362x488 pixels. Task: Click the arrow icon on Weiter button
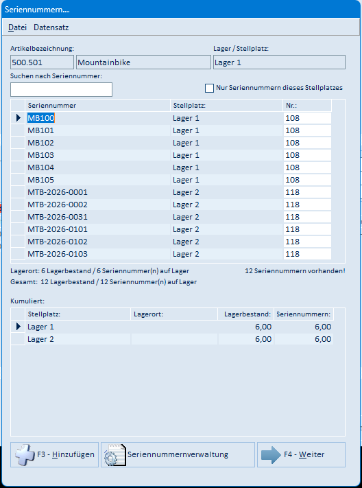pos(271,454)
